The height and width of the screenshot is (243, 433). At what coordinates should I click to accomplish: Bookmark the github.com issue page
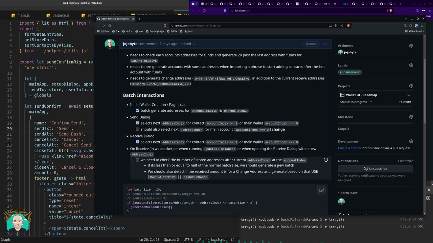click(x=165, y=26)
